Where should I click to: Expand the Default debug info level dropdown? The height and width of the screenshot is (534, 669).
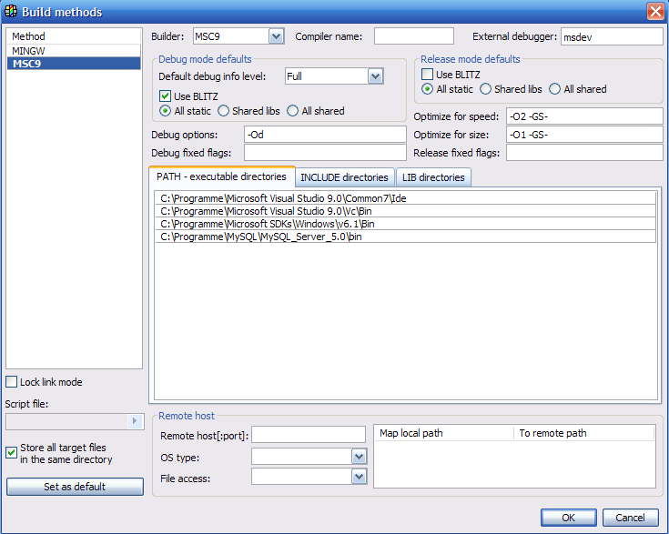(x=374, y=76)
